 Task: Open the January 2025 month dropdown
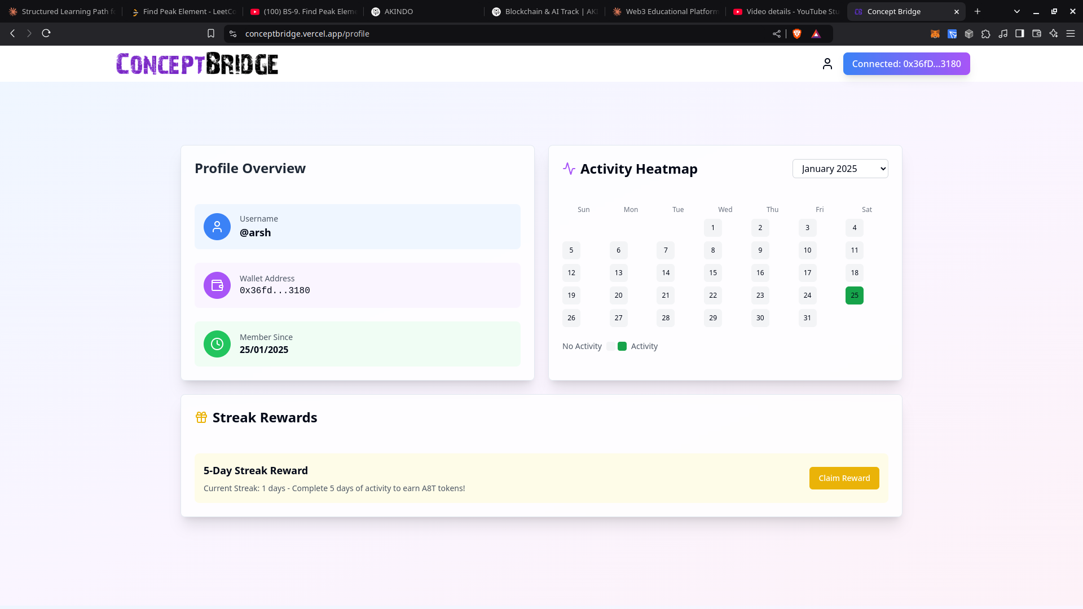coord(840,169)
